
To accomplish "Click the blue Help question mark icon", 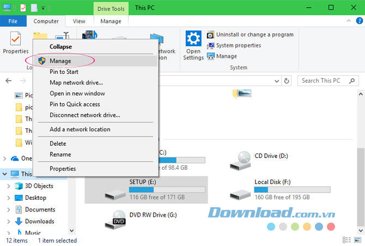I will pos(360,21).
